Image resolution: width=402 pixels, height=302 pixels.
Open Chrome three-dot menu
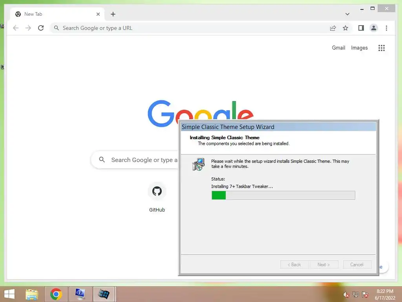[x=386, y=28]
